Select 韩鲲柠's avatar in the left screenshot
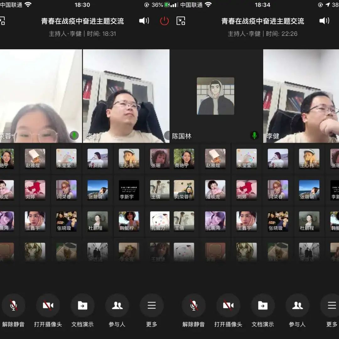Viewport: 339px width, 339px height. pos(129,221)
